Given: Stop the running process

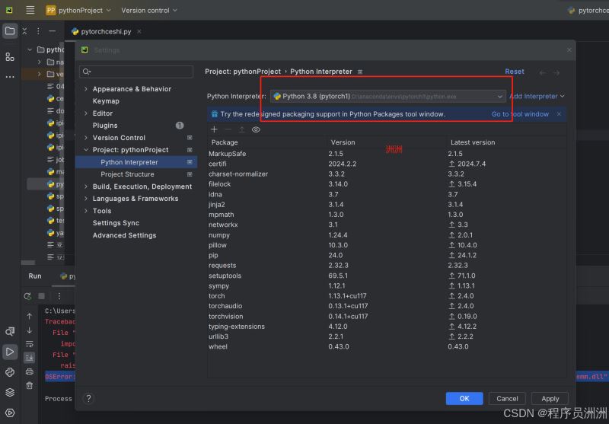Looking at the screenshot, I should 42,296.
